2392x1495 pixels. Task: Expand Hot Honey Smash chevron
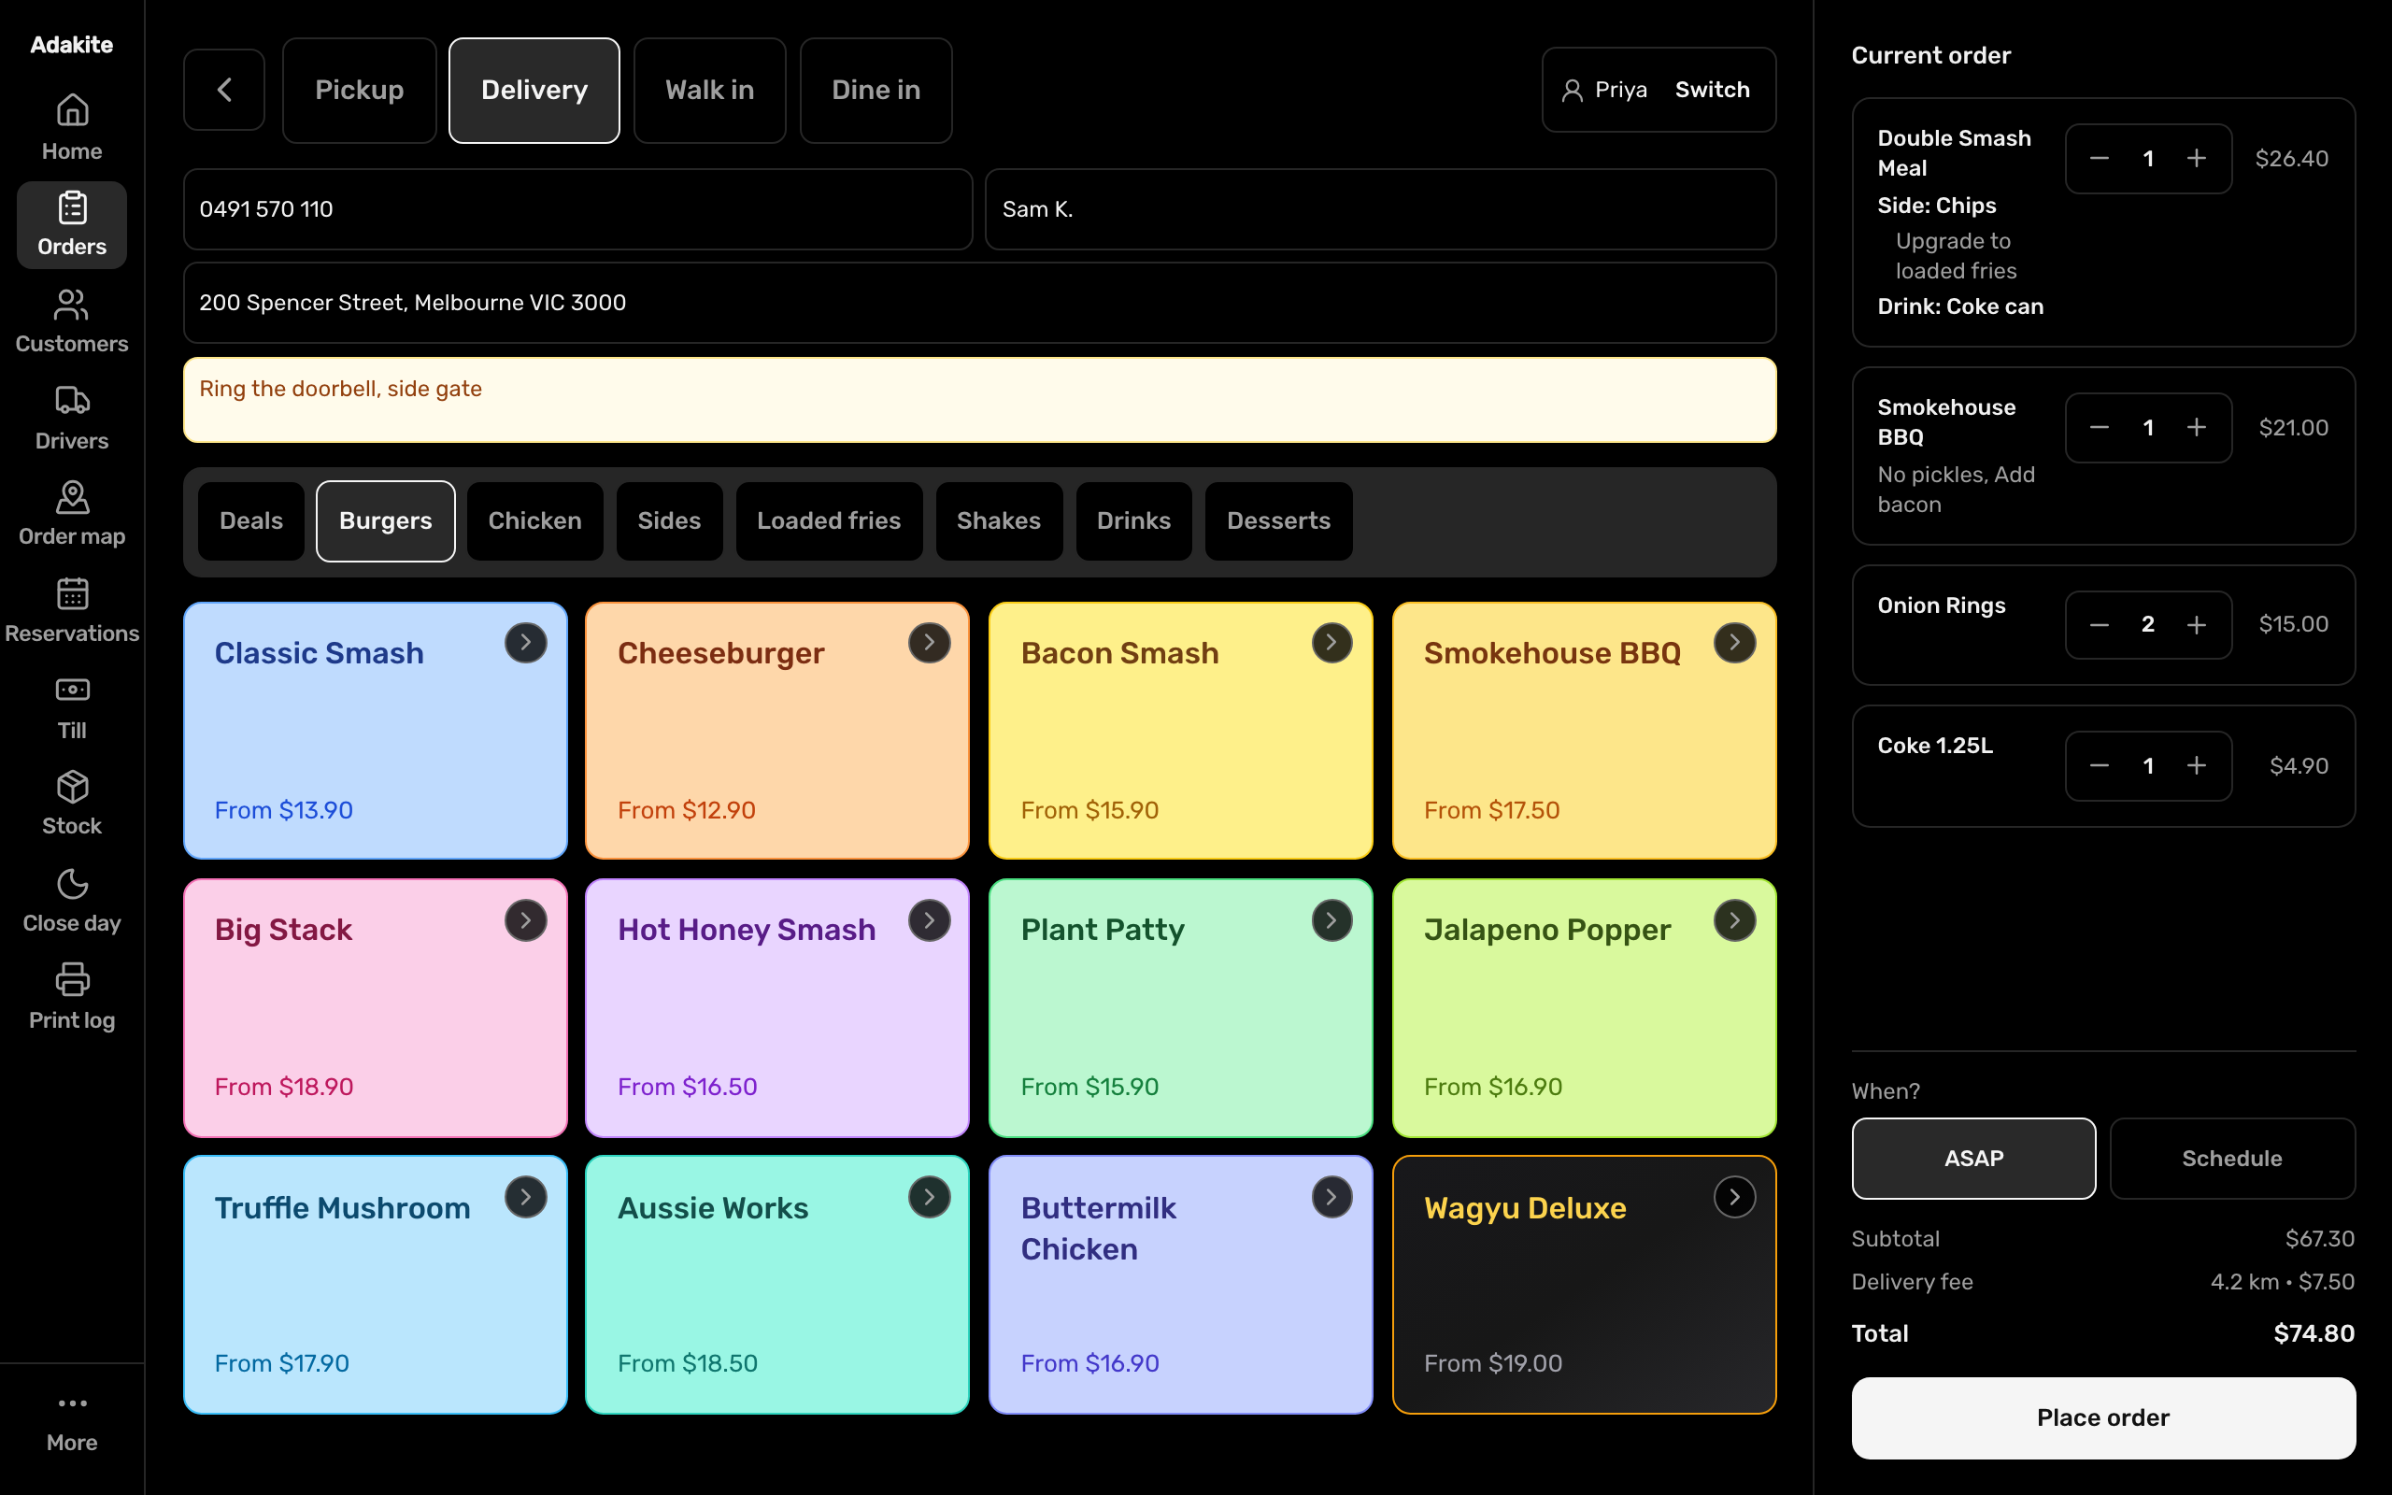(929, 920)
